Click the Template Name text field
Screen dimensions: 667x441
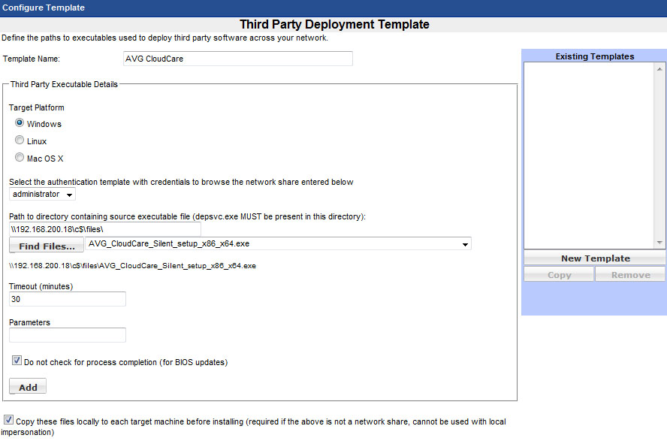237,59
